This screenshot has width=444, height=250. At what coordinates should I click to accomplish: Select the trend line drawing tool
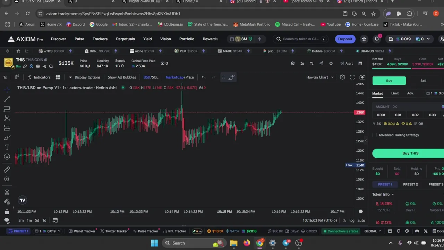point(7,100)
